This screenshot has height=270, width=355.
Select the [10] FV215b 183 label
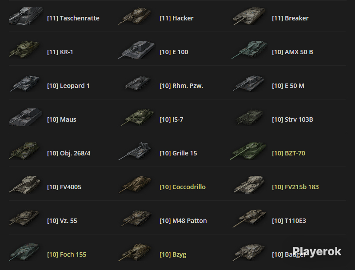click(x=295, y=187)
